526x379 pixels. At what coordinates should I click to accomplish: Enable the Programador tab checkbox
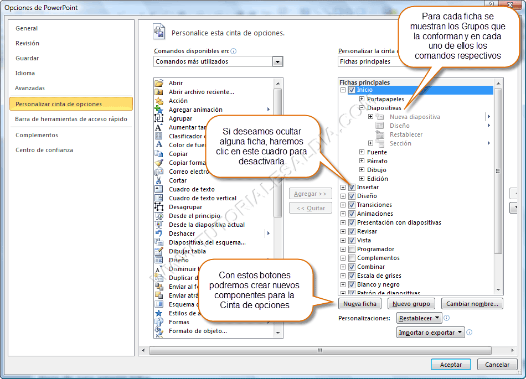(x=352, y=249)
